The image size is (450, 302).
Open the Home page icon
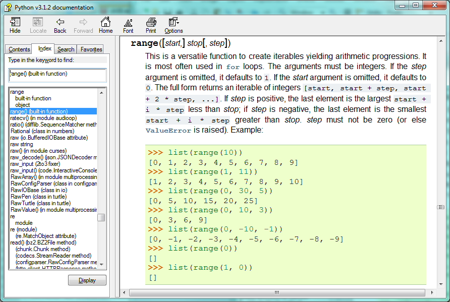tap(105, 25)
